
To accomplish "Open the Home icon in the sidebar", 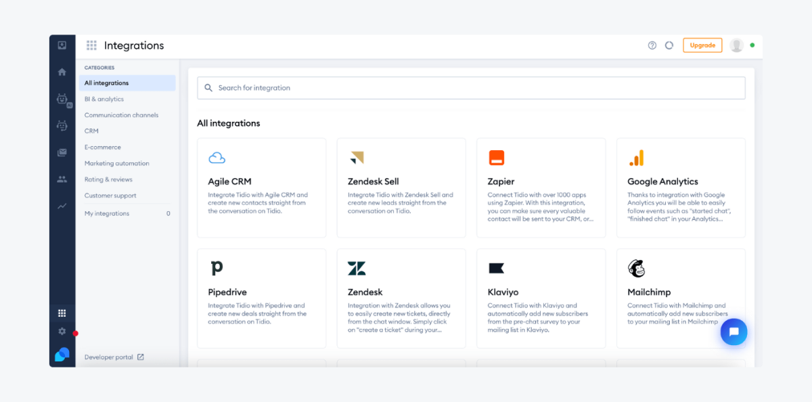I will coord(62,71).
